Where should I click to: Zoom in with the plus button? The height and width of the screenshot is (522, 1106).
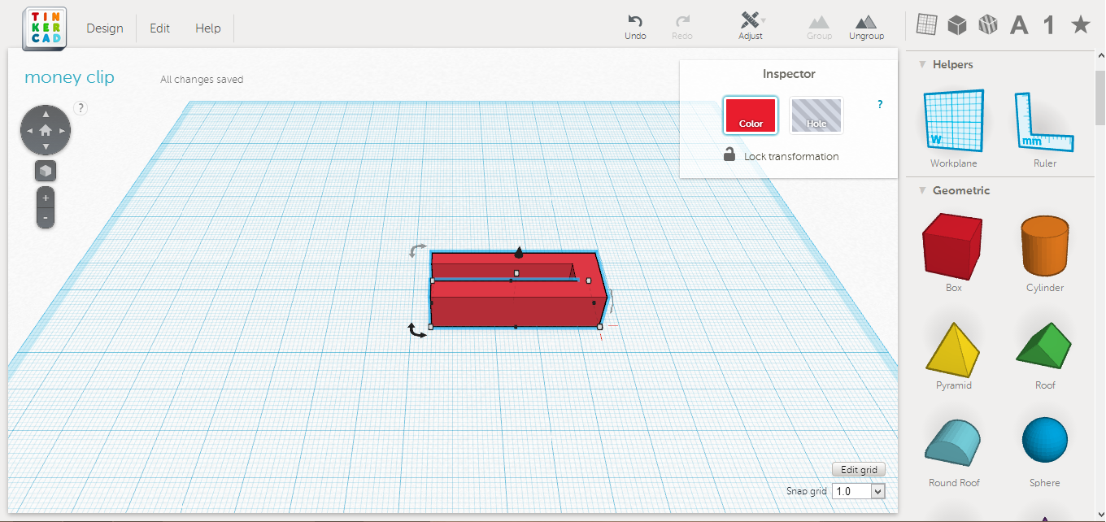coord(46,198)
